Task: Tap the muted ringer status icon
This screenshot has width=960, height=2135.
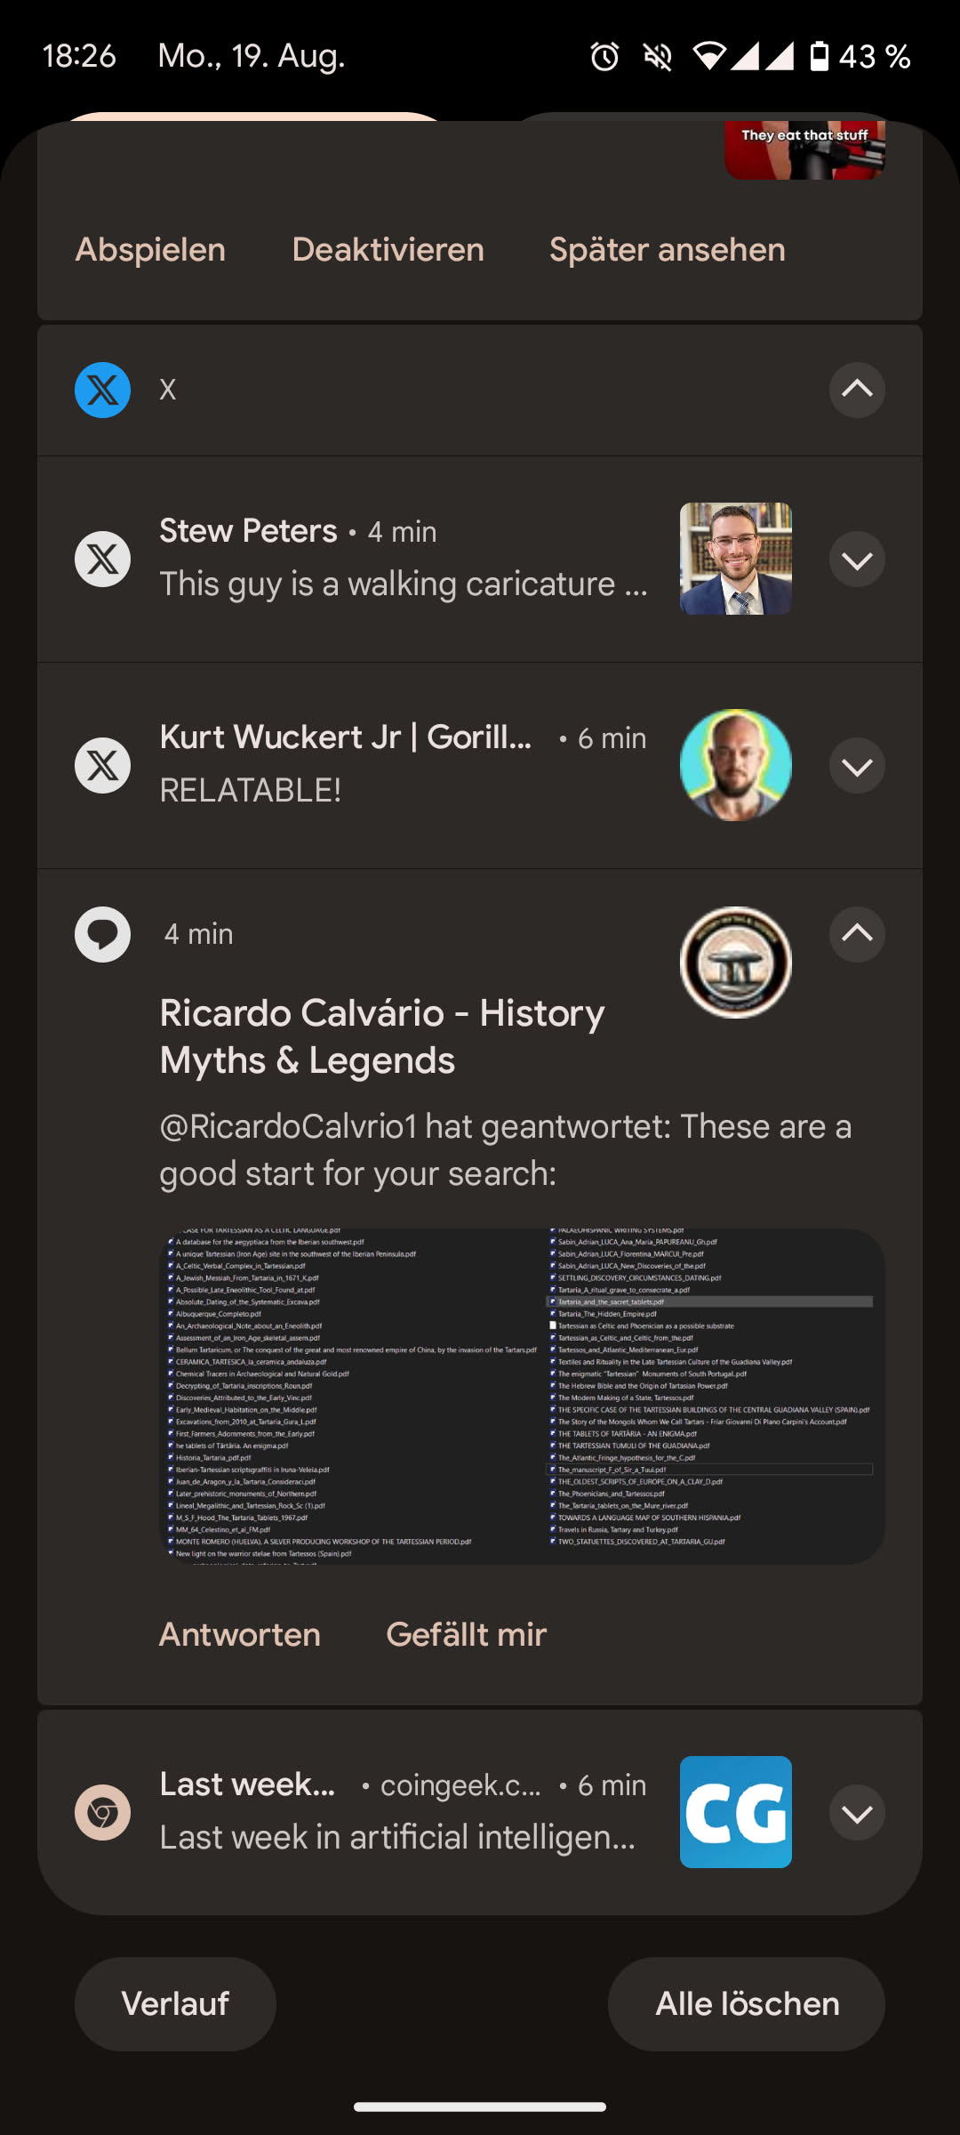Action: (x=658, y=57)
